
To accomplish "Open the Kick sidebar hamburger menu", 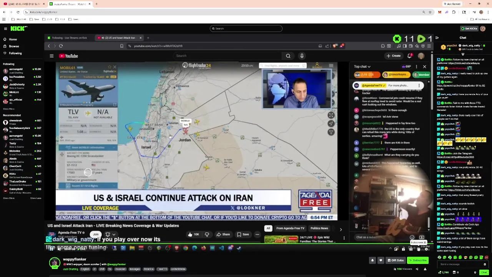I will pos(5,28).
